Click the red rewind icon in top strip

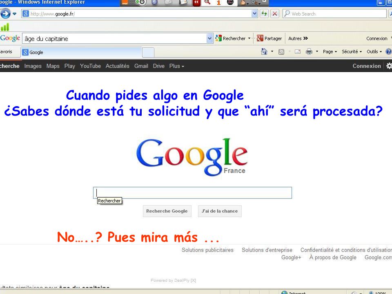(196, 3)
